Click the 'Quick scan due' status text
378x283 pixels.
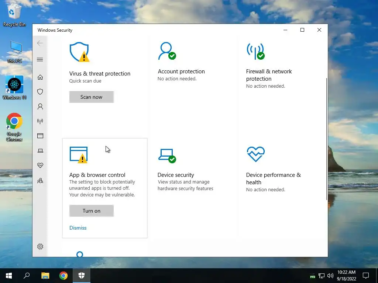pyautogui.click(x=85, y=81)
